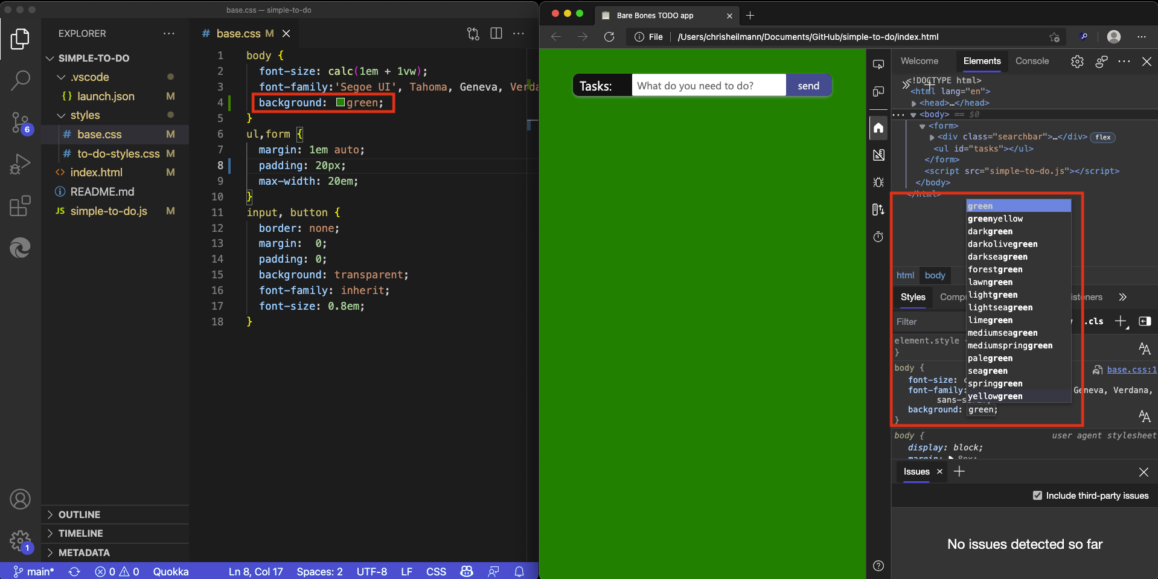Reload the page in the browser
Image resolution: width=1158 pixels, height=579 pixels.
[x=609, y=37]
